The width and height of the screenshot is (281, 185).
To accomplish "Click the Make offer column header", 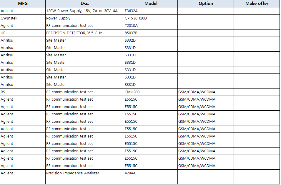I will [257, 4].
